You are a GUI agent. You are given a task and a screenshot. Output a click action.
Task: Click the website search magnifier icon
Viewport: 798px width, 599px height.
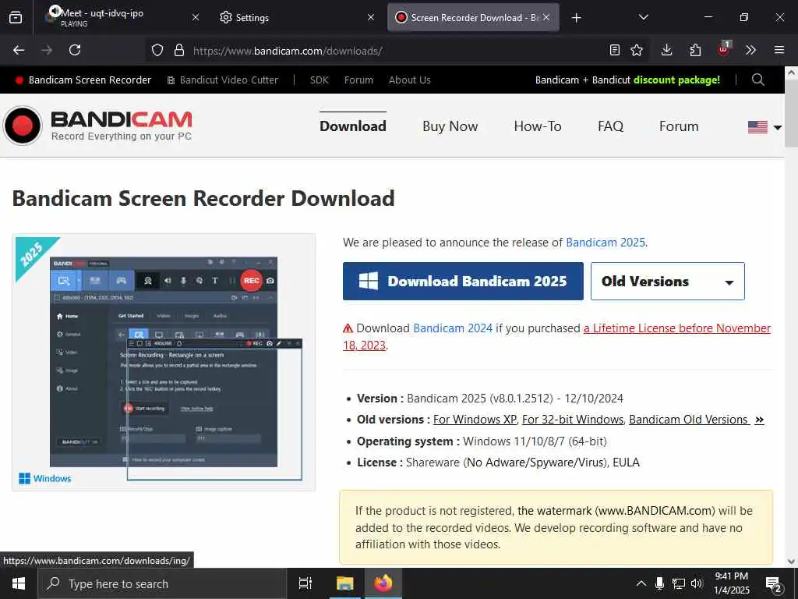(x=757, y=80)
